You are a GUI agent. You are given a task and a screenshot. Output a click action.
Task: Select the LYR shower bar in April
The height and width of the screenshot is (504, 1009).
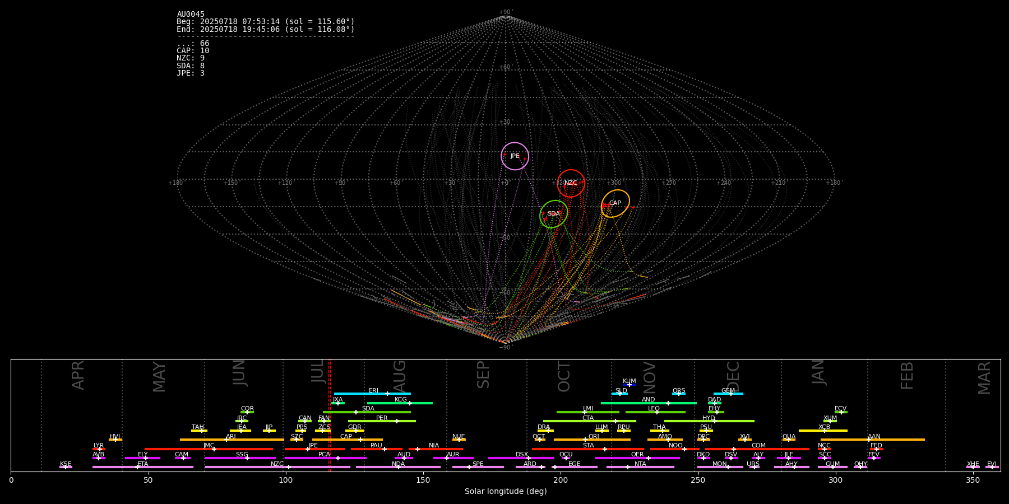tap(99, 449)
